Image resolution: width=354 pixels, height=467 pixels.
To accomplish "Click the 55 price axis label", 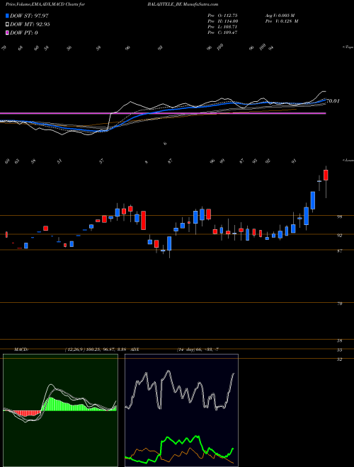I will coord(339,350).
